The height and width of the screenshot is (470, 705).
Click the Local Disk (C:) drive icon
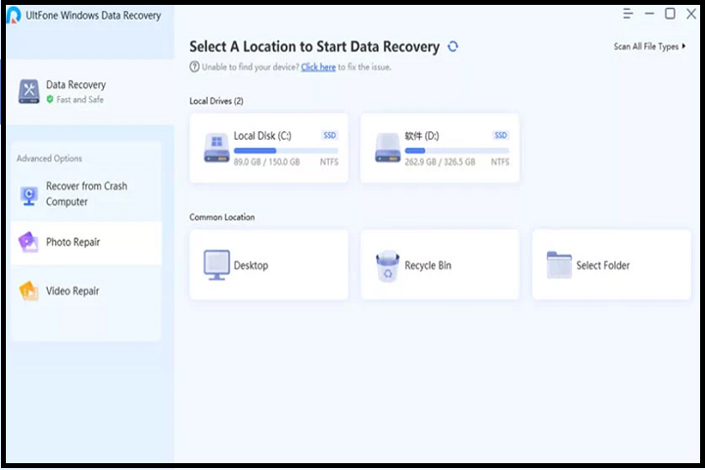click(215, 148)
